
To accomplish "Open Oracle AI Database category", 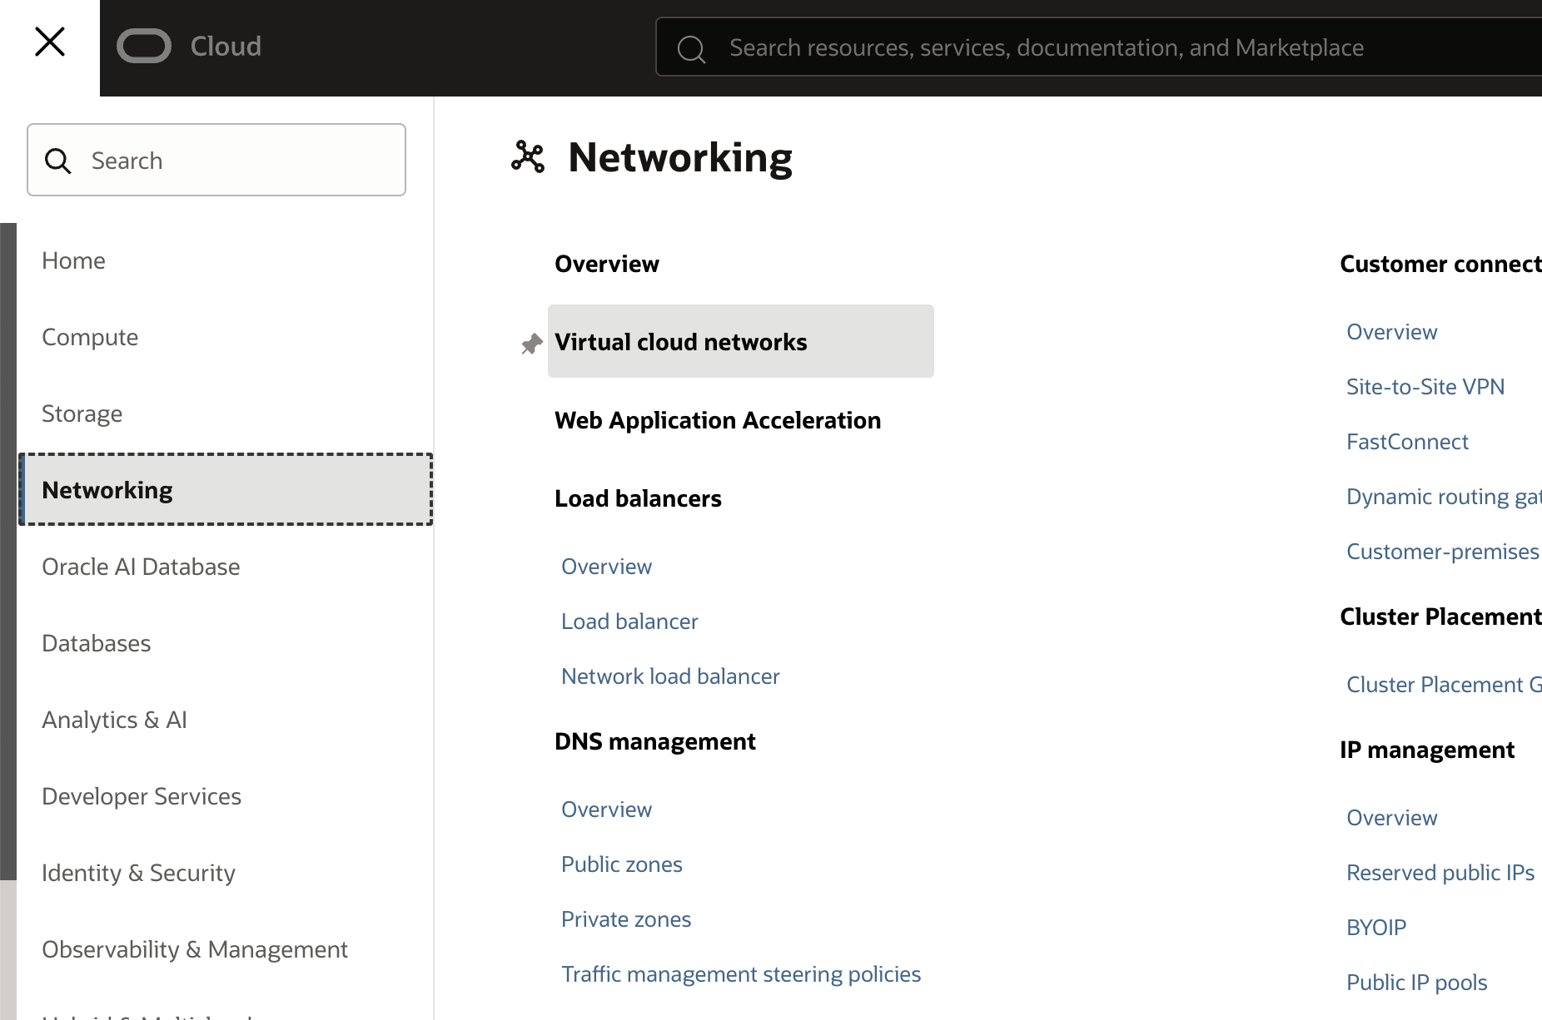I will pyautogui.click(x=141, y=567).
